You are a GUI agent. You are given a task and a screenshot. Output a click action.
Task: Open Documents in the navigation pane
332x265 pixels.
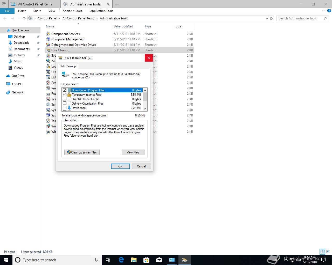[x=22, y=49]
